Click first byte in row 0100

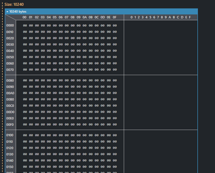(25, 135)
